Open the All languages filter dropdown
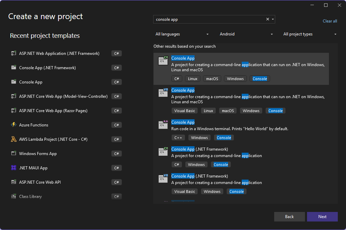The image size is (346, 230). coord(182,34)
